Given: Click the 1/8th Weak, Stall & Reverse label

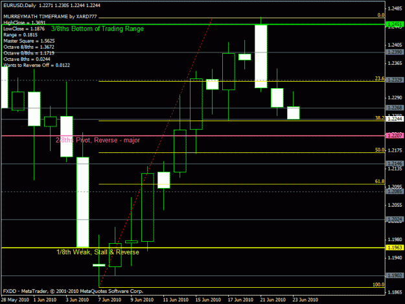Looking at the screenshot, I should 98,252.
